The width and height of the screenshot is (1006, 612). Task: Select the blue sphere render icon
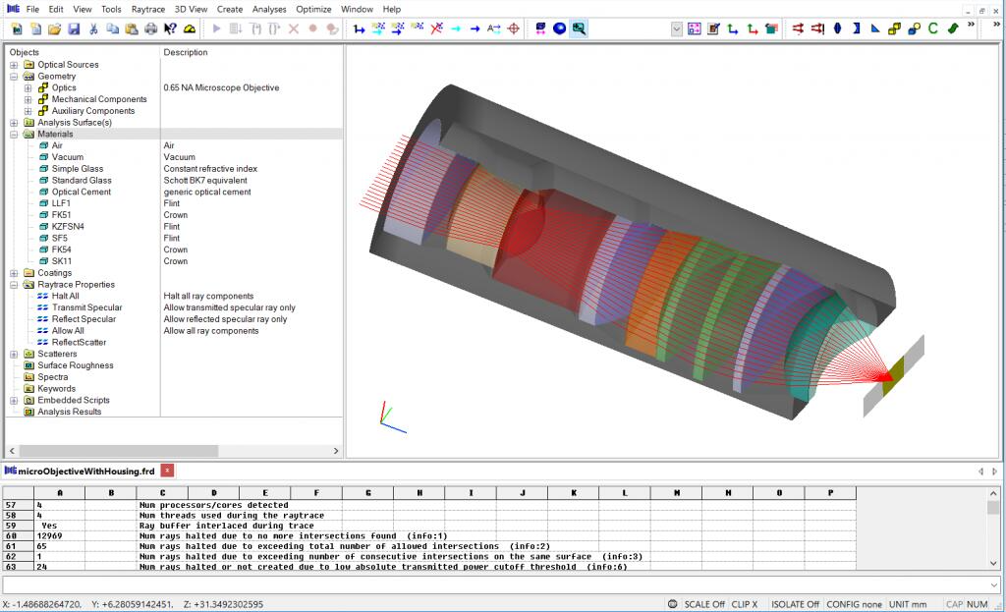(x=559, y=28)
